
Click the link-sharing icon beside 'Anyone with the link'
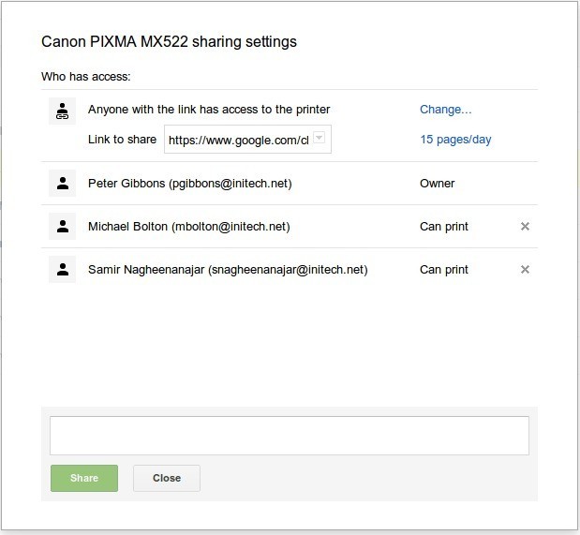(62, 111)
